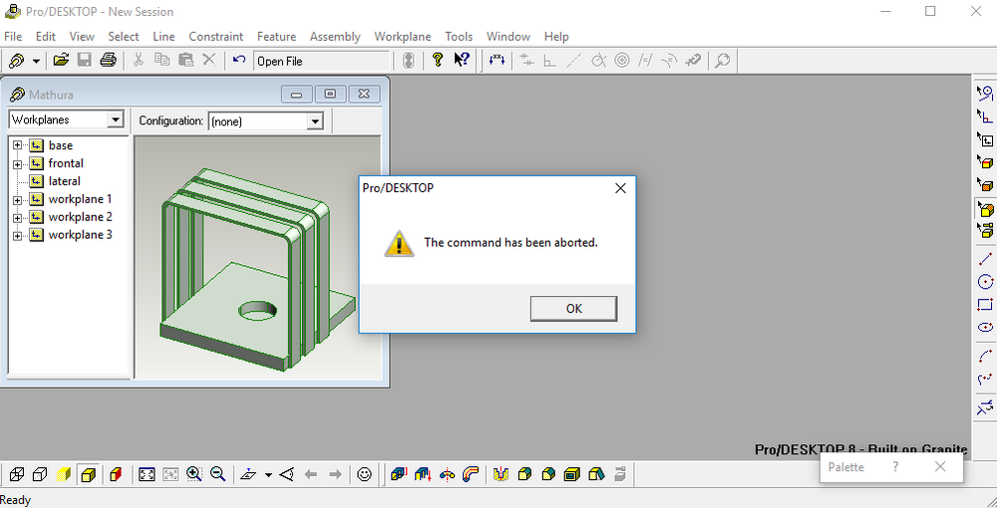Screen dimensions: 997x508
Task: Open the Assembly menu
Action: coord(335,36)
